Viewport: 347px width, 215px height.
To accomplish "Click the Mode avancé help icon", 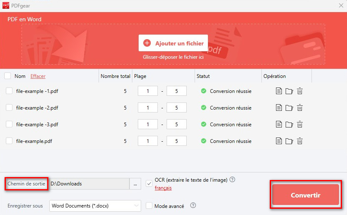I will tap(193, 205).
